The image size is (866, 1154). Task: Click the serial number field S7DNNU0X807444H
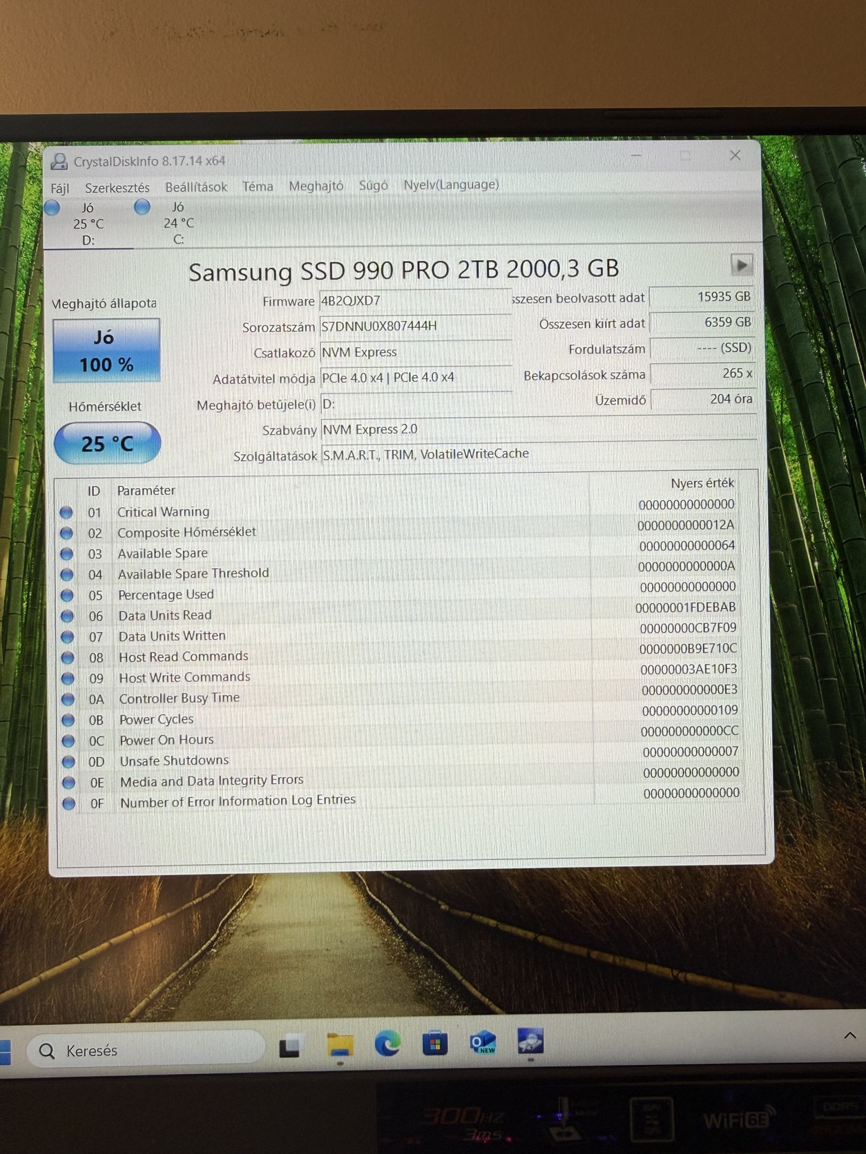[414, 326]
